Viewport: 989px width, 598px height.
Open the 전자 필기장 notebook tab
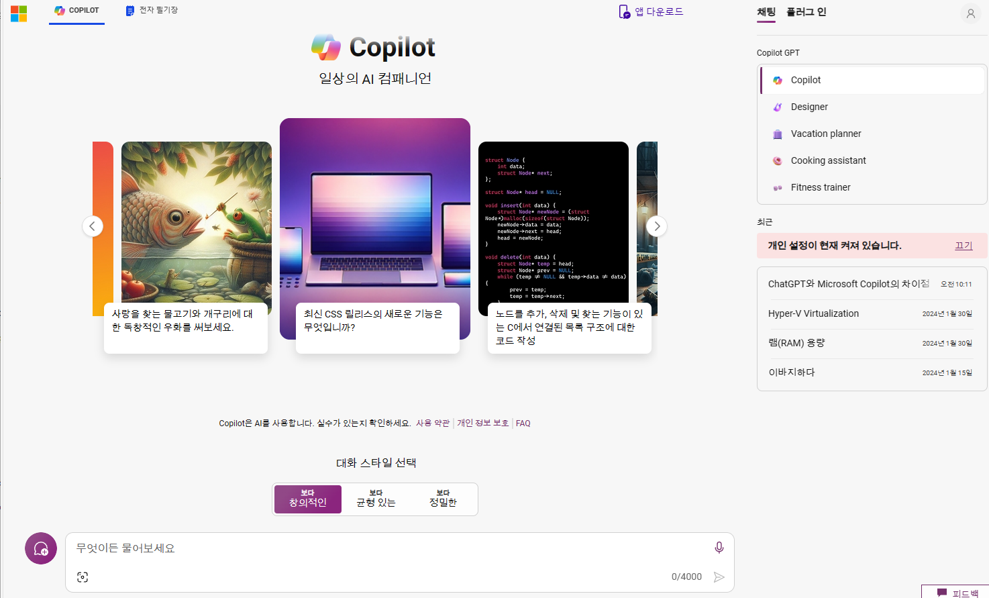(152, 11)
